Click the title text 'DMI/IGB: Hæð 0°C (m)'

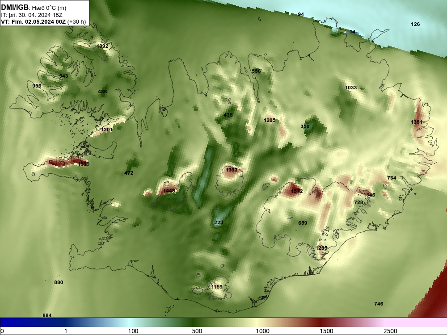pos(34,8)
